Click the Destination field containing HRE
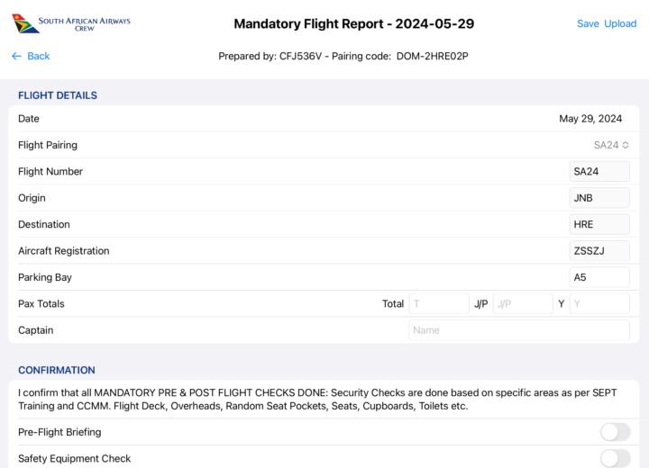This screenshot has height=468, width=649. point(599,224)
